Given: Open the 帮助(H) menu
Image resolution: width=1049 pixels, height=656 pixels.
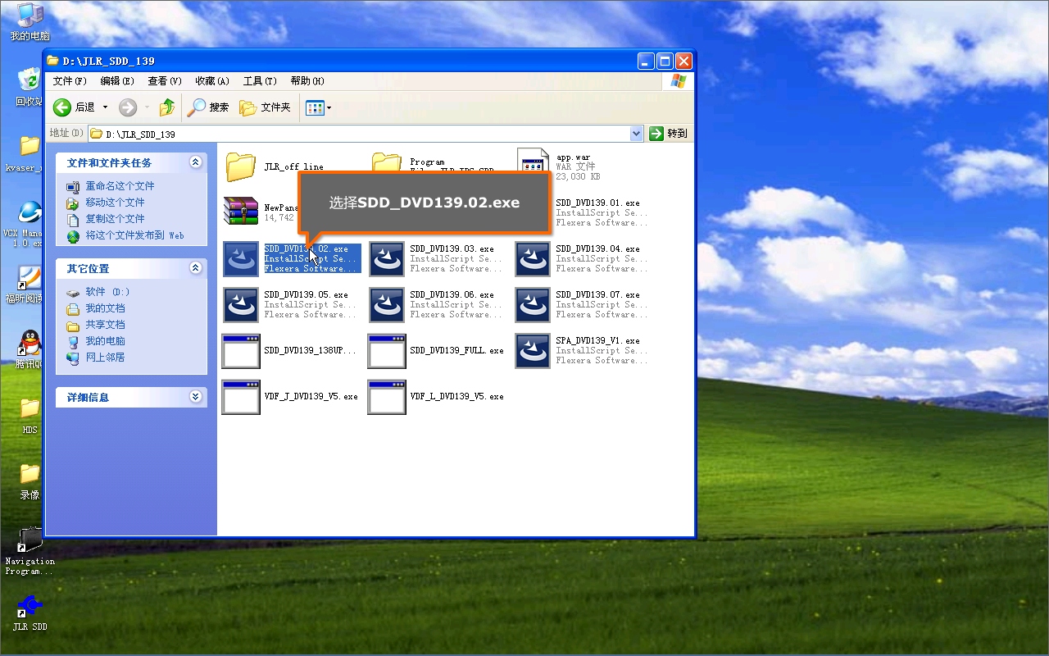Looking at the screenshot, I should coord(307,81).
